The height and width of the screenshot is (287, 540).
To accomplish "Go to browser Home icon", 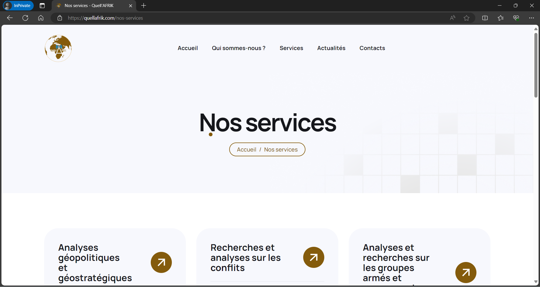I will [x=41, y=18].
